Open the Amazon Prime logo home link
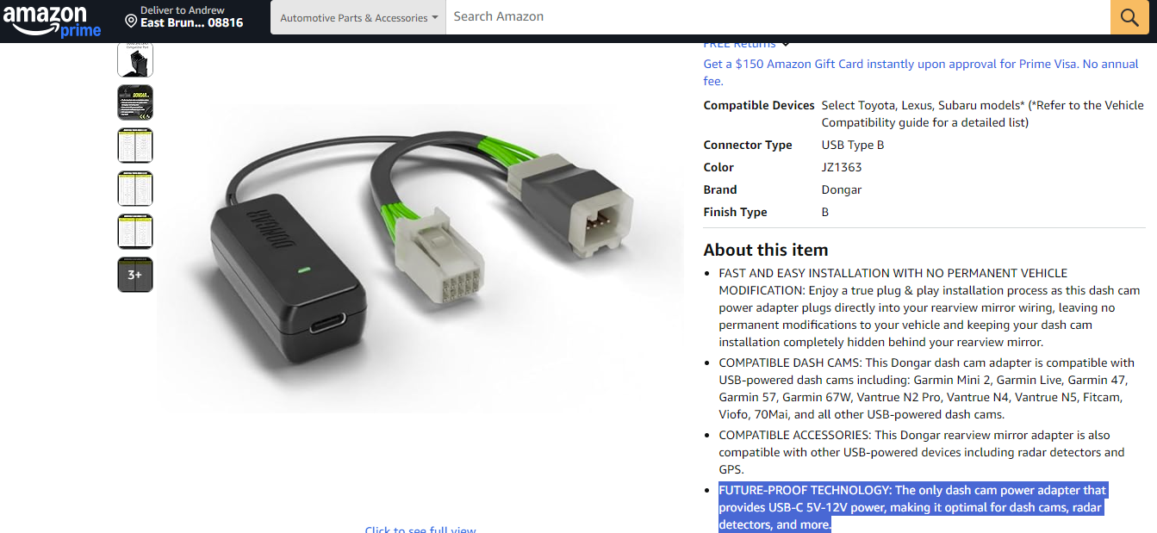 [52, 21]
